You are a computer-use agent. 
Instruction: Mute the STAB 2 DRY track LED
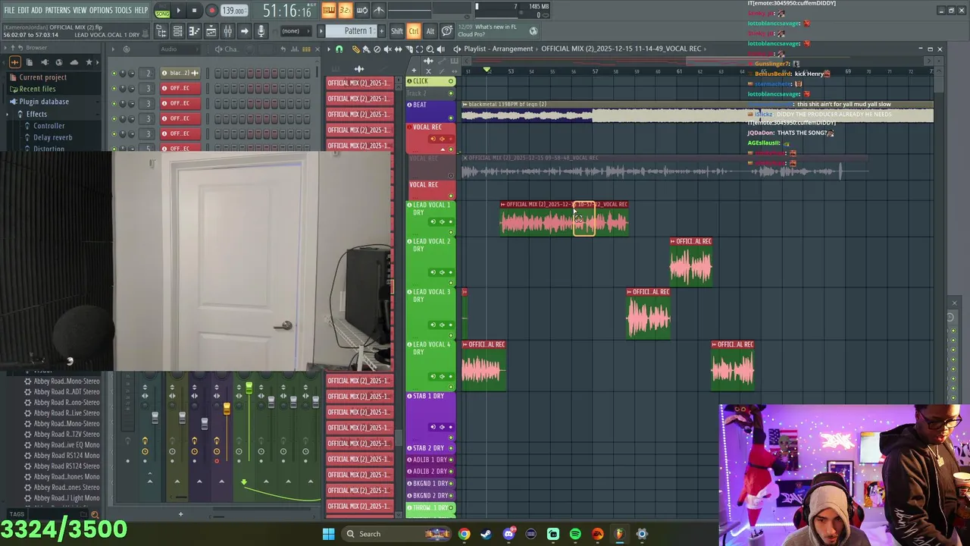[x=451, y=448]
